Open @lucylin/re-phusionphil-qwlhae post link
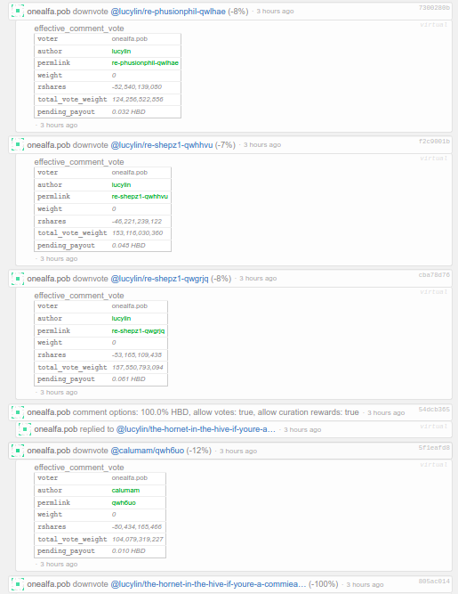The height and width of the screenshot is (594, 458). (168, 12)
